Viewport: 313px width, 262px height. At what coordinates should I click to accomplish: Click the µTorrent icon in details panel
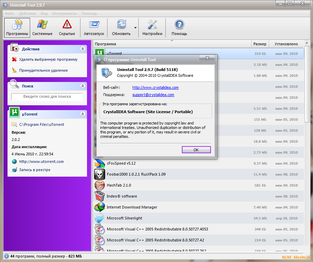(14, 112)
